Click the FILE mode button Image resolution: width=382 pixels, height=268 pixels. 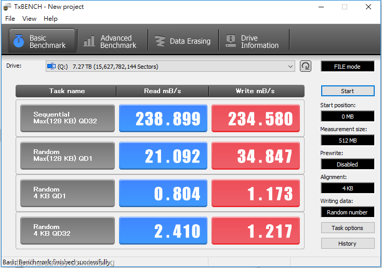347,66
